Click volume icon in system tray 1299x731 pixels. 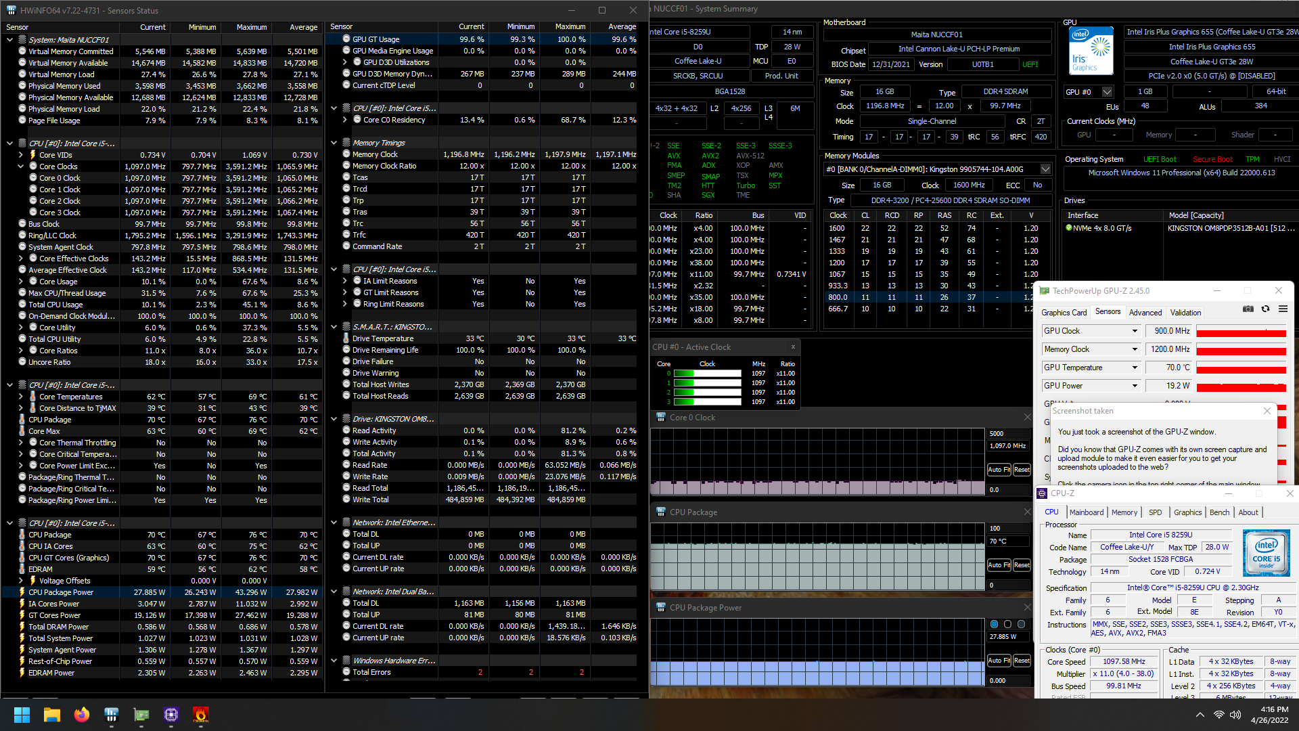click(x=1235, y=715)
